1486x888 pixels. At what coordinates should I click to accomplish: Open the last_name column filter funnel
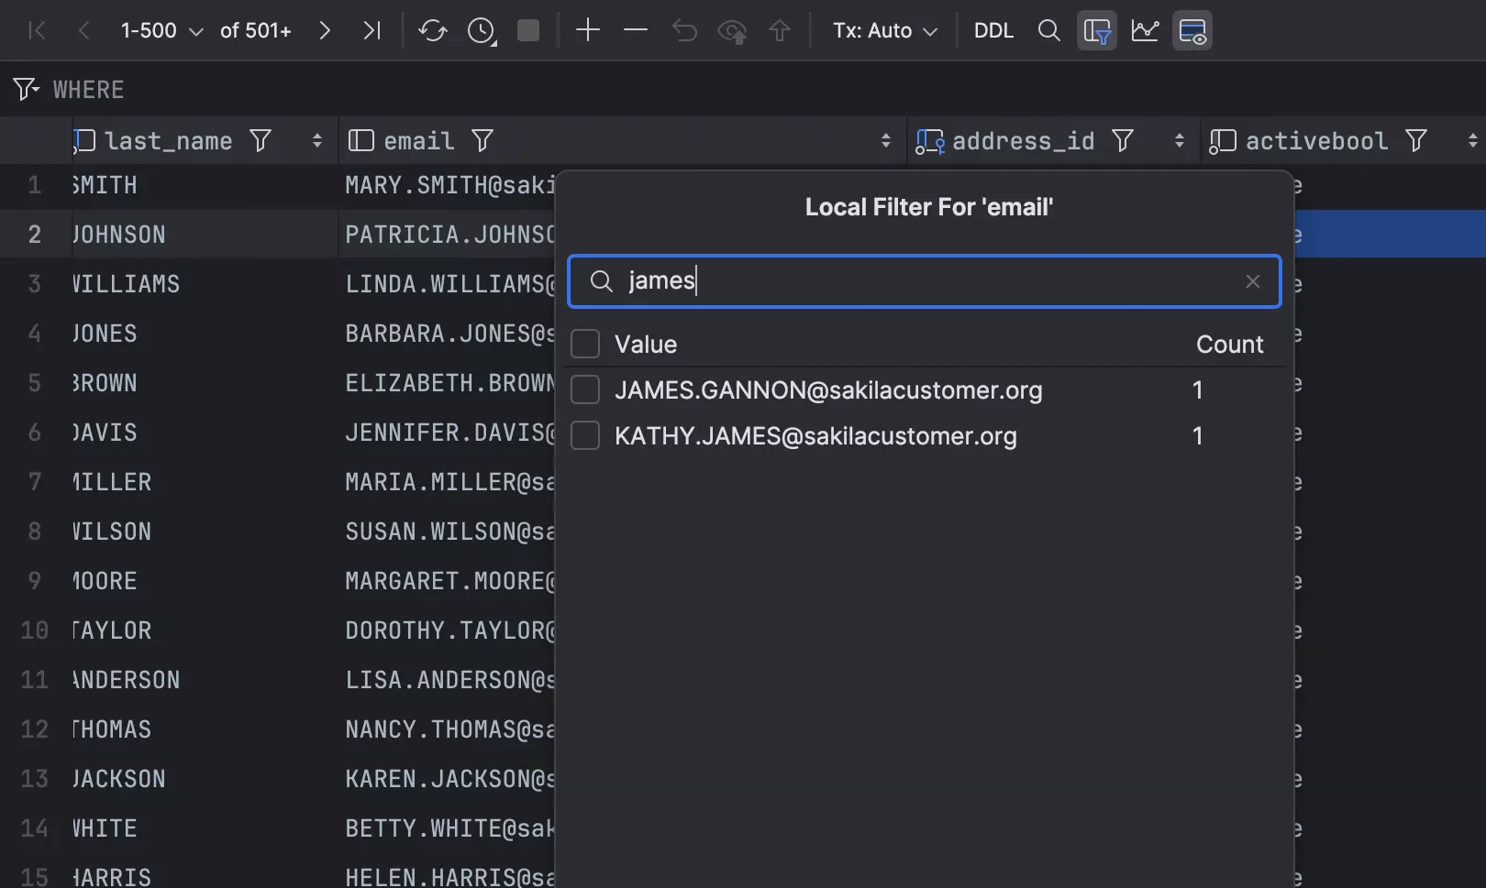[x=261, y=141]
